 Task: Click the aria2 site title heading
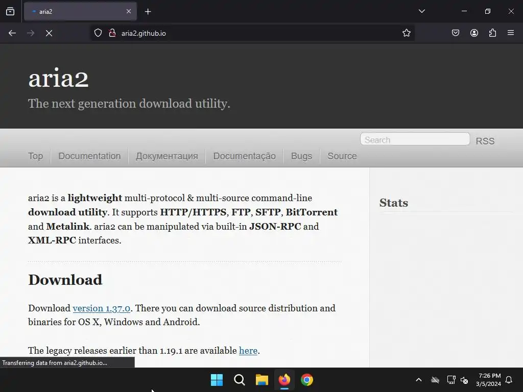[x=58, y=78]
